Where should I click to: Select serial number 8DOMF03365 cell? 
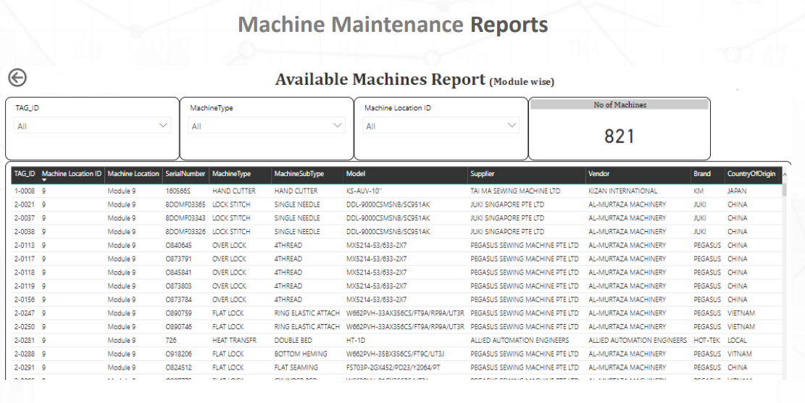point(185,205)
